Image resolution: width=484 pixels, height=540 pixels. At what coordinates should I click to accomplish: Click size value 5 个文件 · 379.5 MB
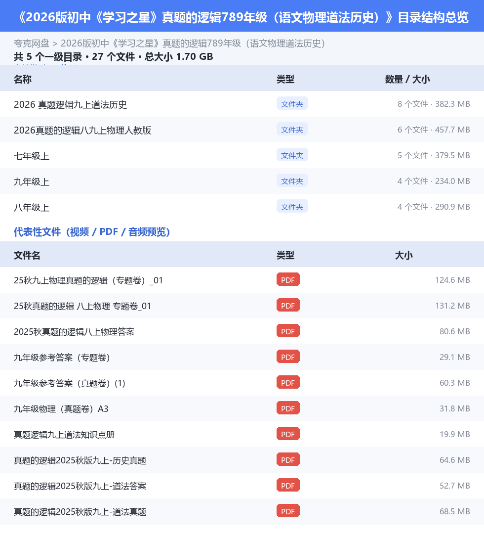point(434,155)
